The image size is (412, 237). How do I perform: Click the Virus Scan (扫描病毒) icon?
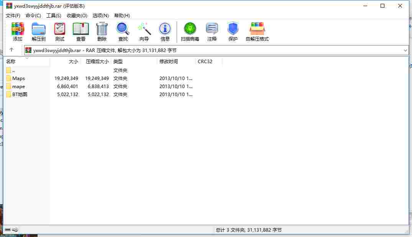190,29
